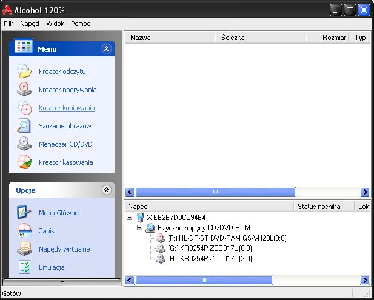Open the Plik menu
This screenshot has height=300, width=374.
[x=8, y=24]
